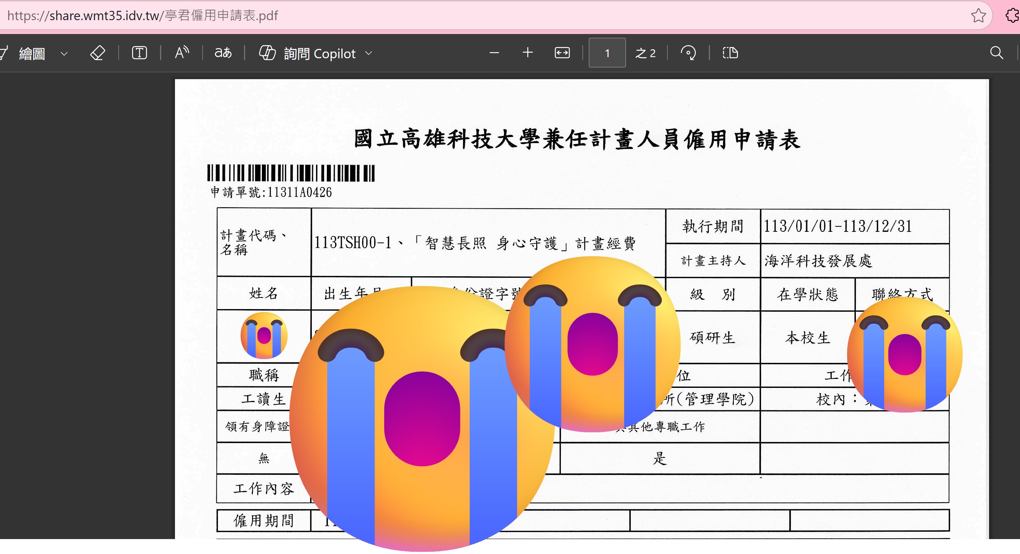This screenshot has width=1020, height=554.
Task: Click the Ask Copilot button
Action: coord(307,53)
